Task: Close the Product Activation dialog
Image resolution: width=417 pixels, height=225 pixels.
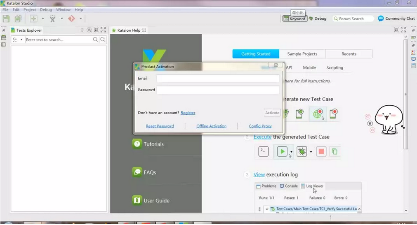Action: coord(276,65)
